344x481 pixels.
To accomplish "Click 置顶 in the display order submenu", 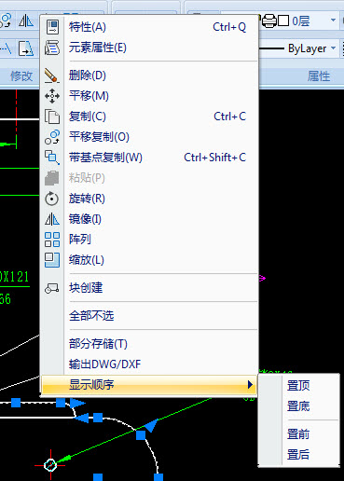I will (298, 386).
